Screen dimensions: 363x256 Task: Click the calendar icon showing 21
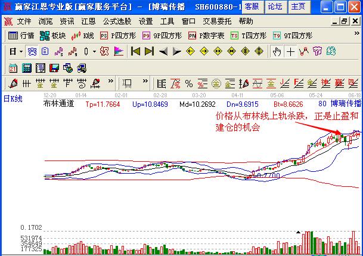click(x=13, y=67)
